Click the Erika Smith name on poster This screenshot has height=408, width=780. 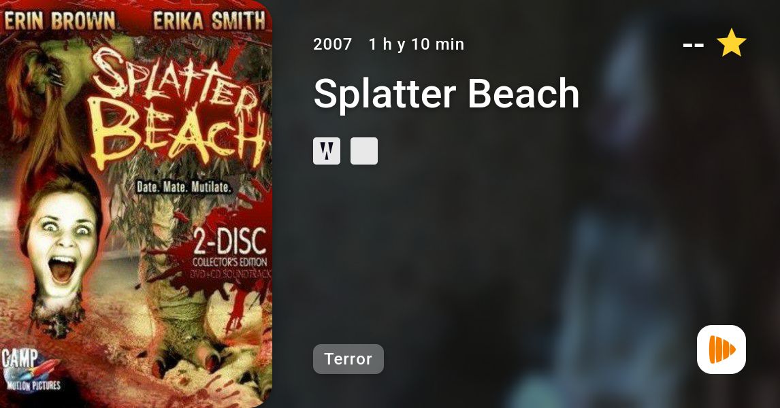(x=209, y=21)
